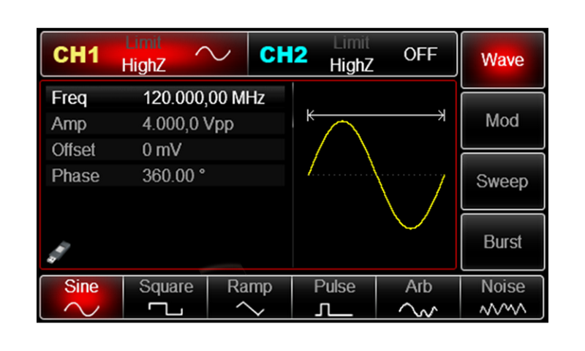Viewport: 585px width, 351px height.
Task: Open the Mod modulation menu
Action: click(502, 121)
